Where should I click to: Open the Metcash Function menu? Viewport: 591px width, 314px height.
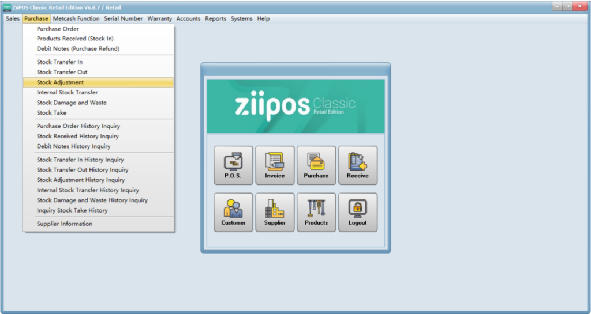[x=76, y=18]
